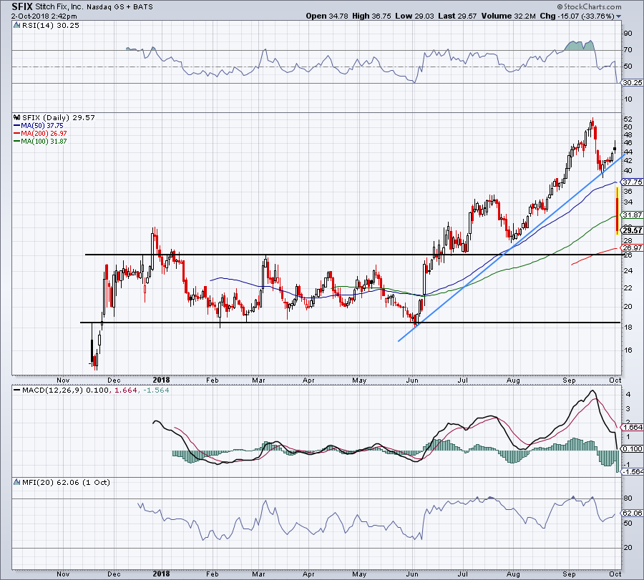Click the date stamp 2-Oct-2018 2:42pm
Viewport: 644px width, 580px height.
(44, 16)
